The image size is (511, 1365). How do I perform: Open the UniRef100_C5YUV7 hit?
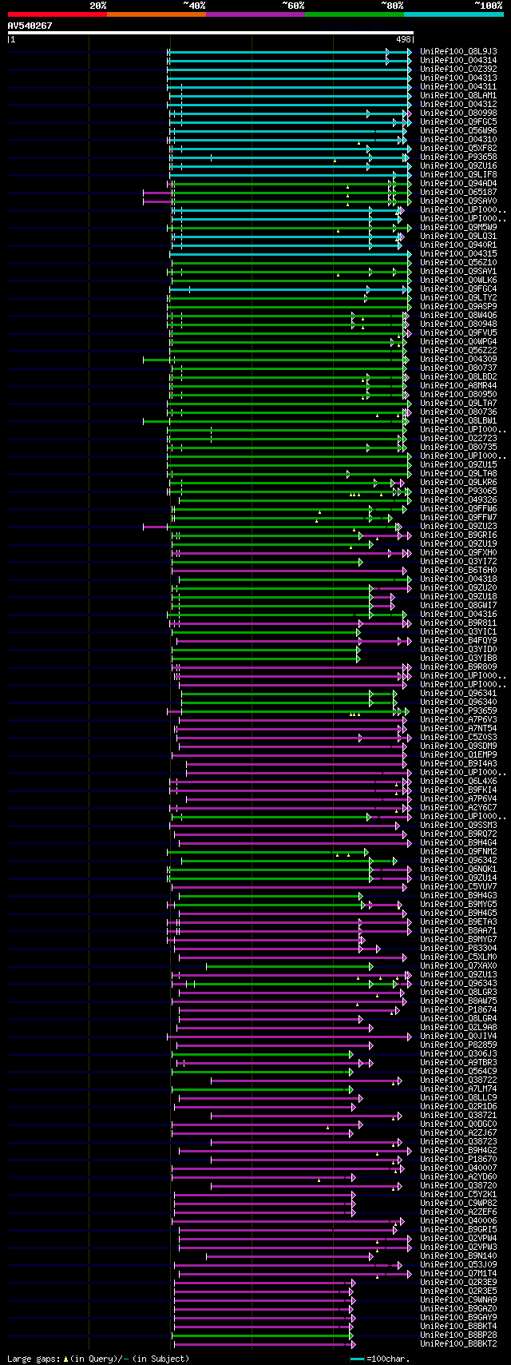click(x=459, y=886)
